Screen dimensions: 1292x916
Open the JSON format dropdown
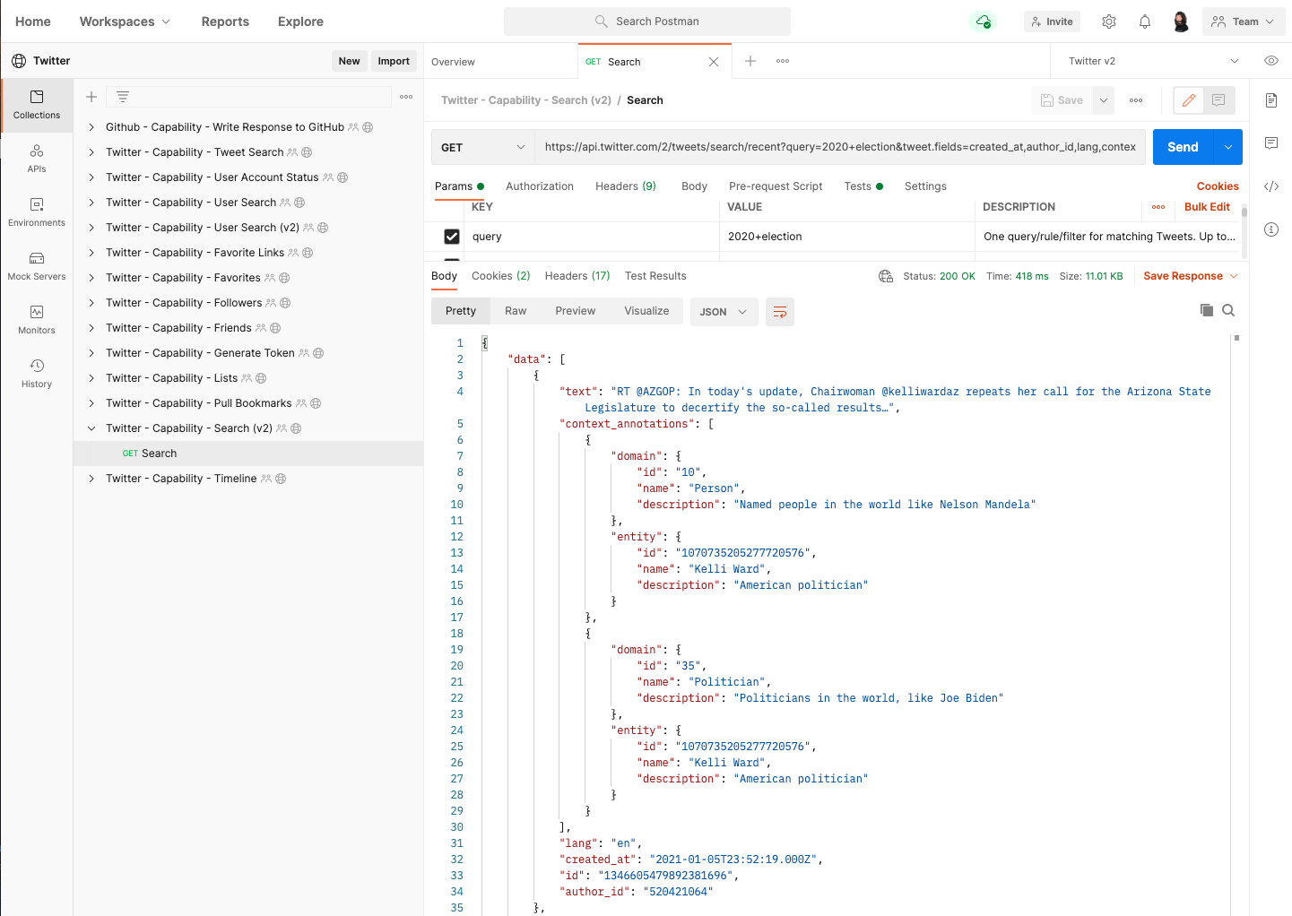pos(724,312)
